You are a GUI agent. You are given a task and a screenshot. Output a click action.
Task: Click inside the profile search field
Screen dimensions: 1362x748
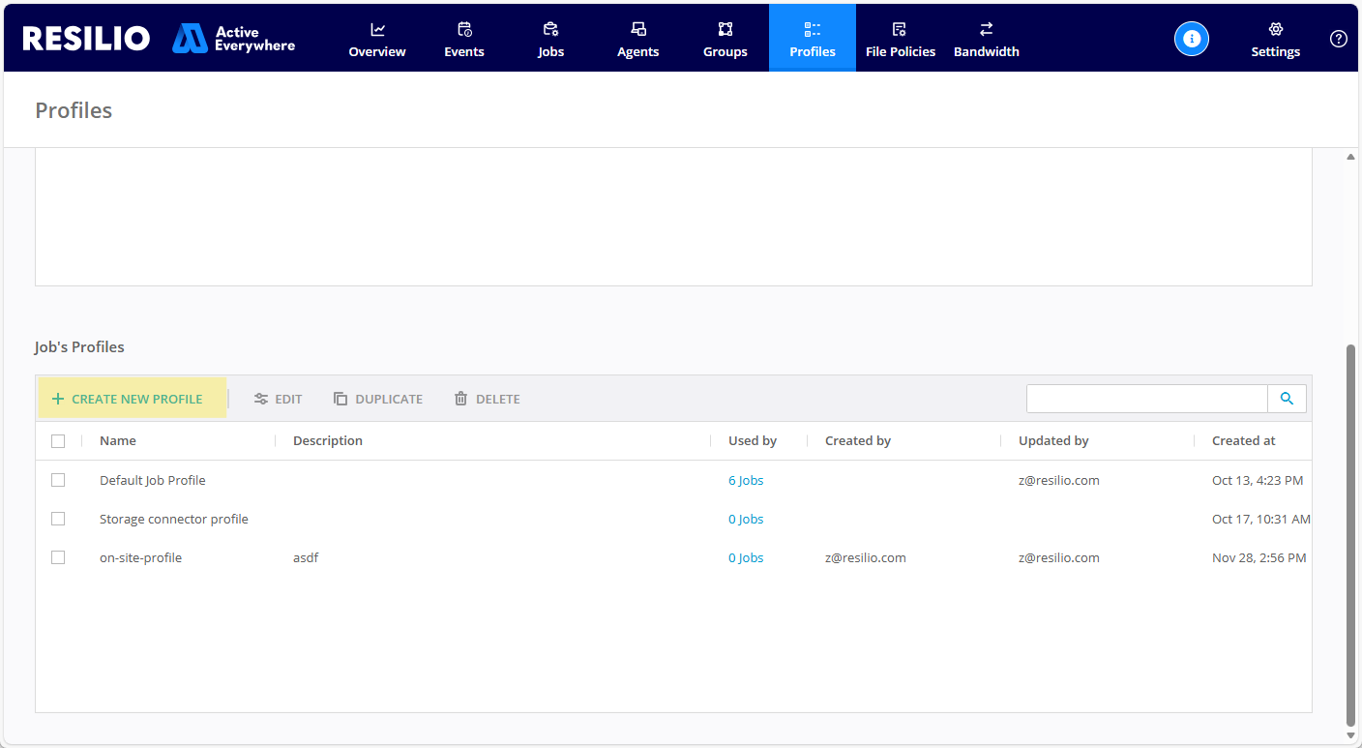[1146, 398]
